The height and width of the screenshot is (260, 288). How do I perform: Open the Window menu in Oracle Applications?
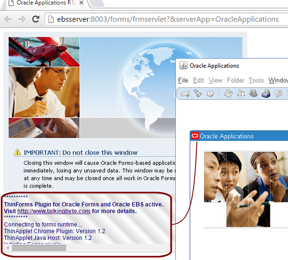(278, 80)
